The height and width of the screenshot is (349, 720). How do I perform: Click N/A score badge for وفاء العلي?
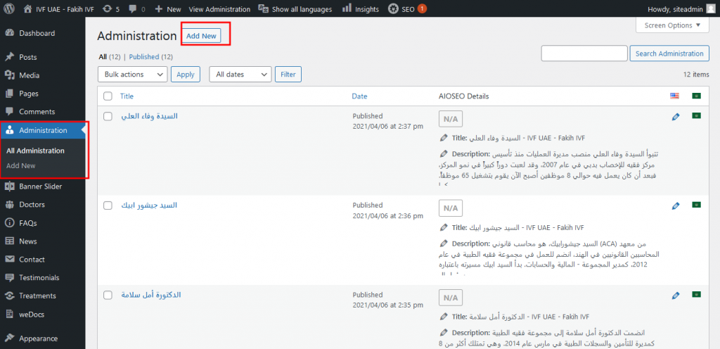451,119
